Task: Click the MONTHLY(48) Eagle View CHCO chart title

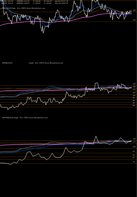Action: (x=25, y=118)
